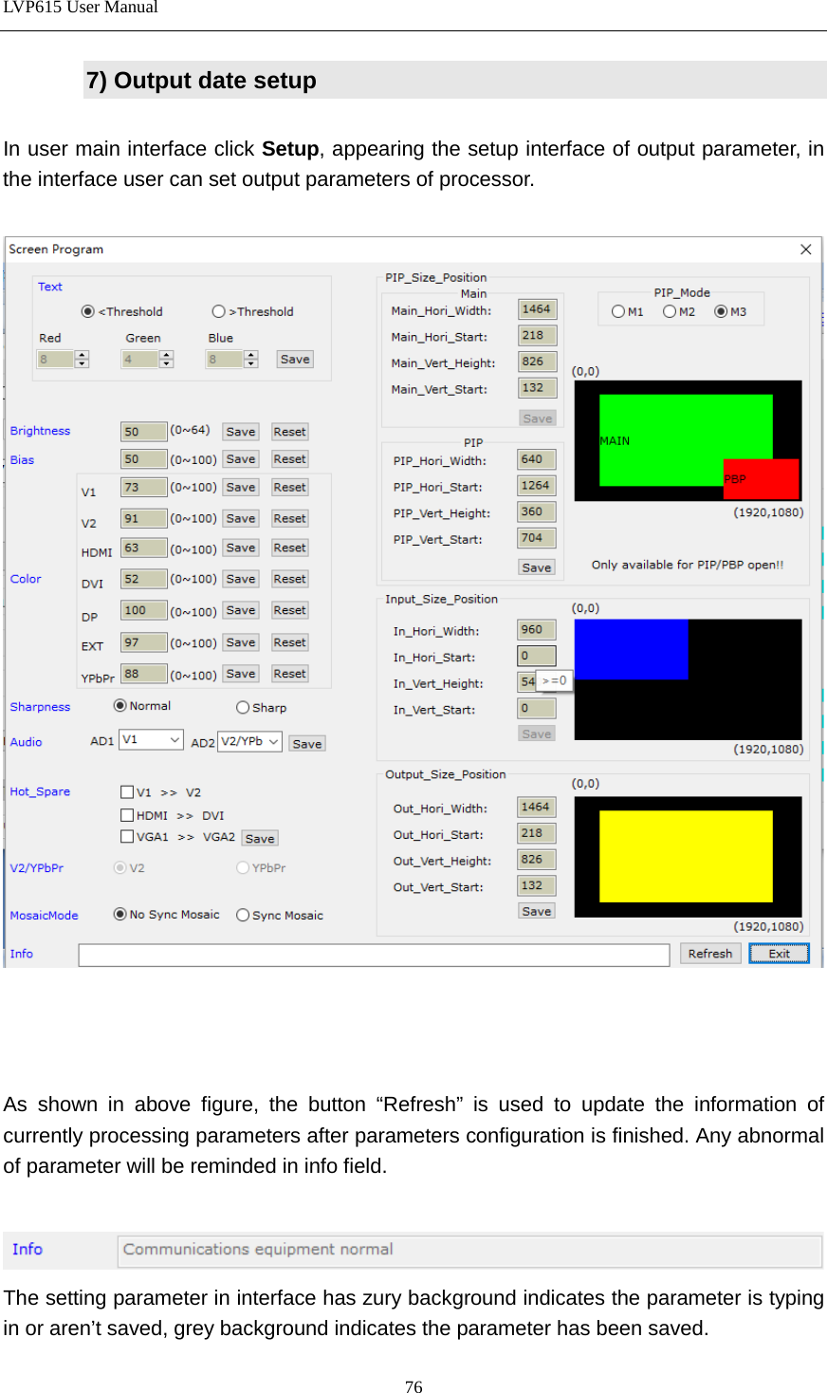Viewport: 827px width, 1393px height.
Task: Click the In_Hori_Start field
Action: (x=537, y=657)
